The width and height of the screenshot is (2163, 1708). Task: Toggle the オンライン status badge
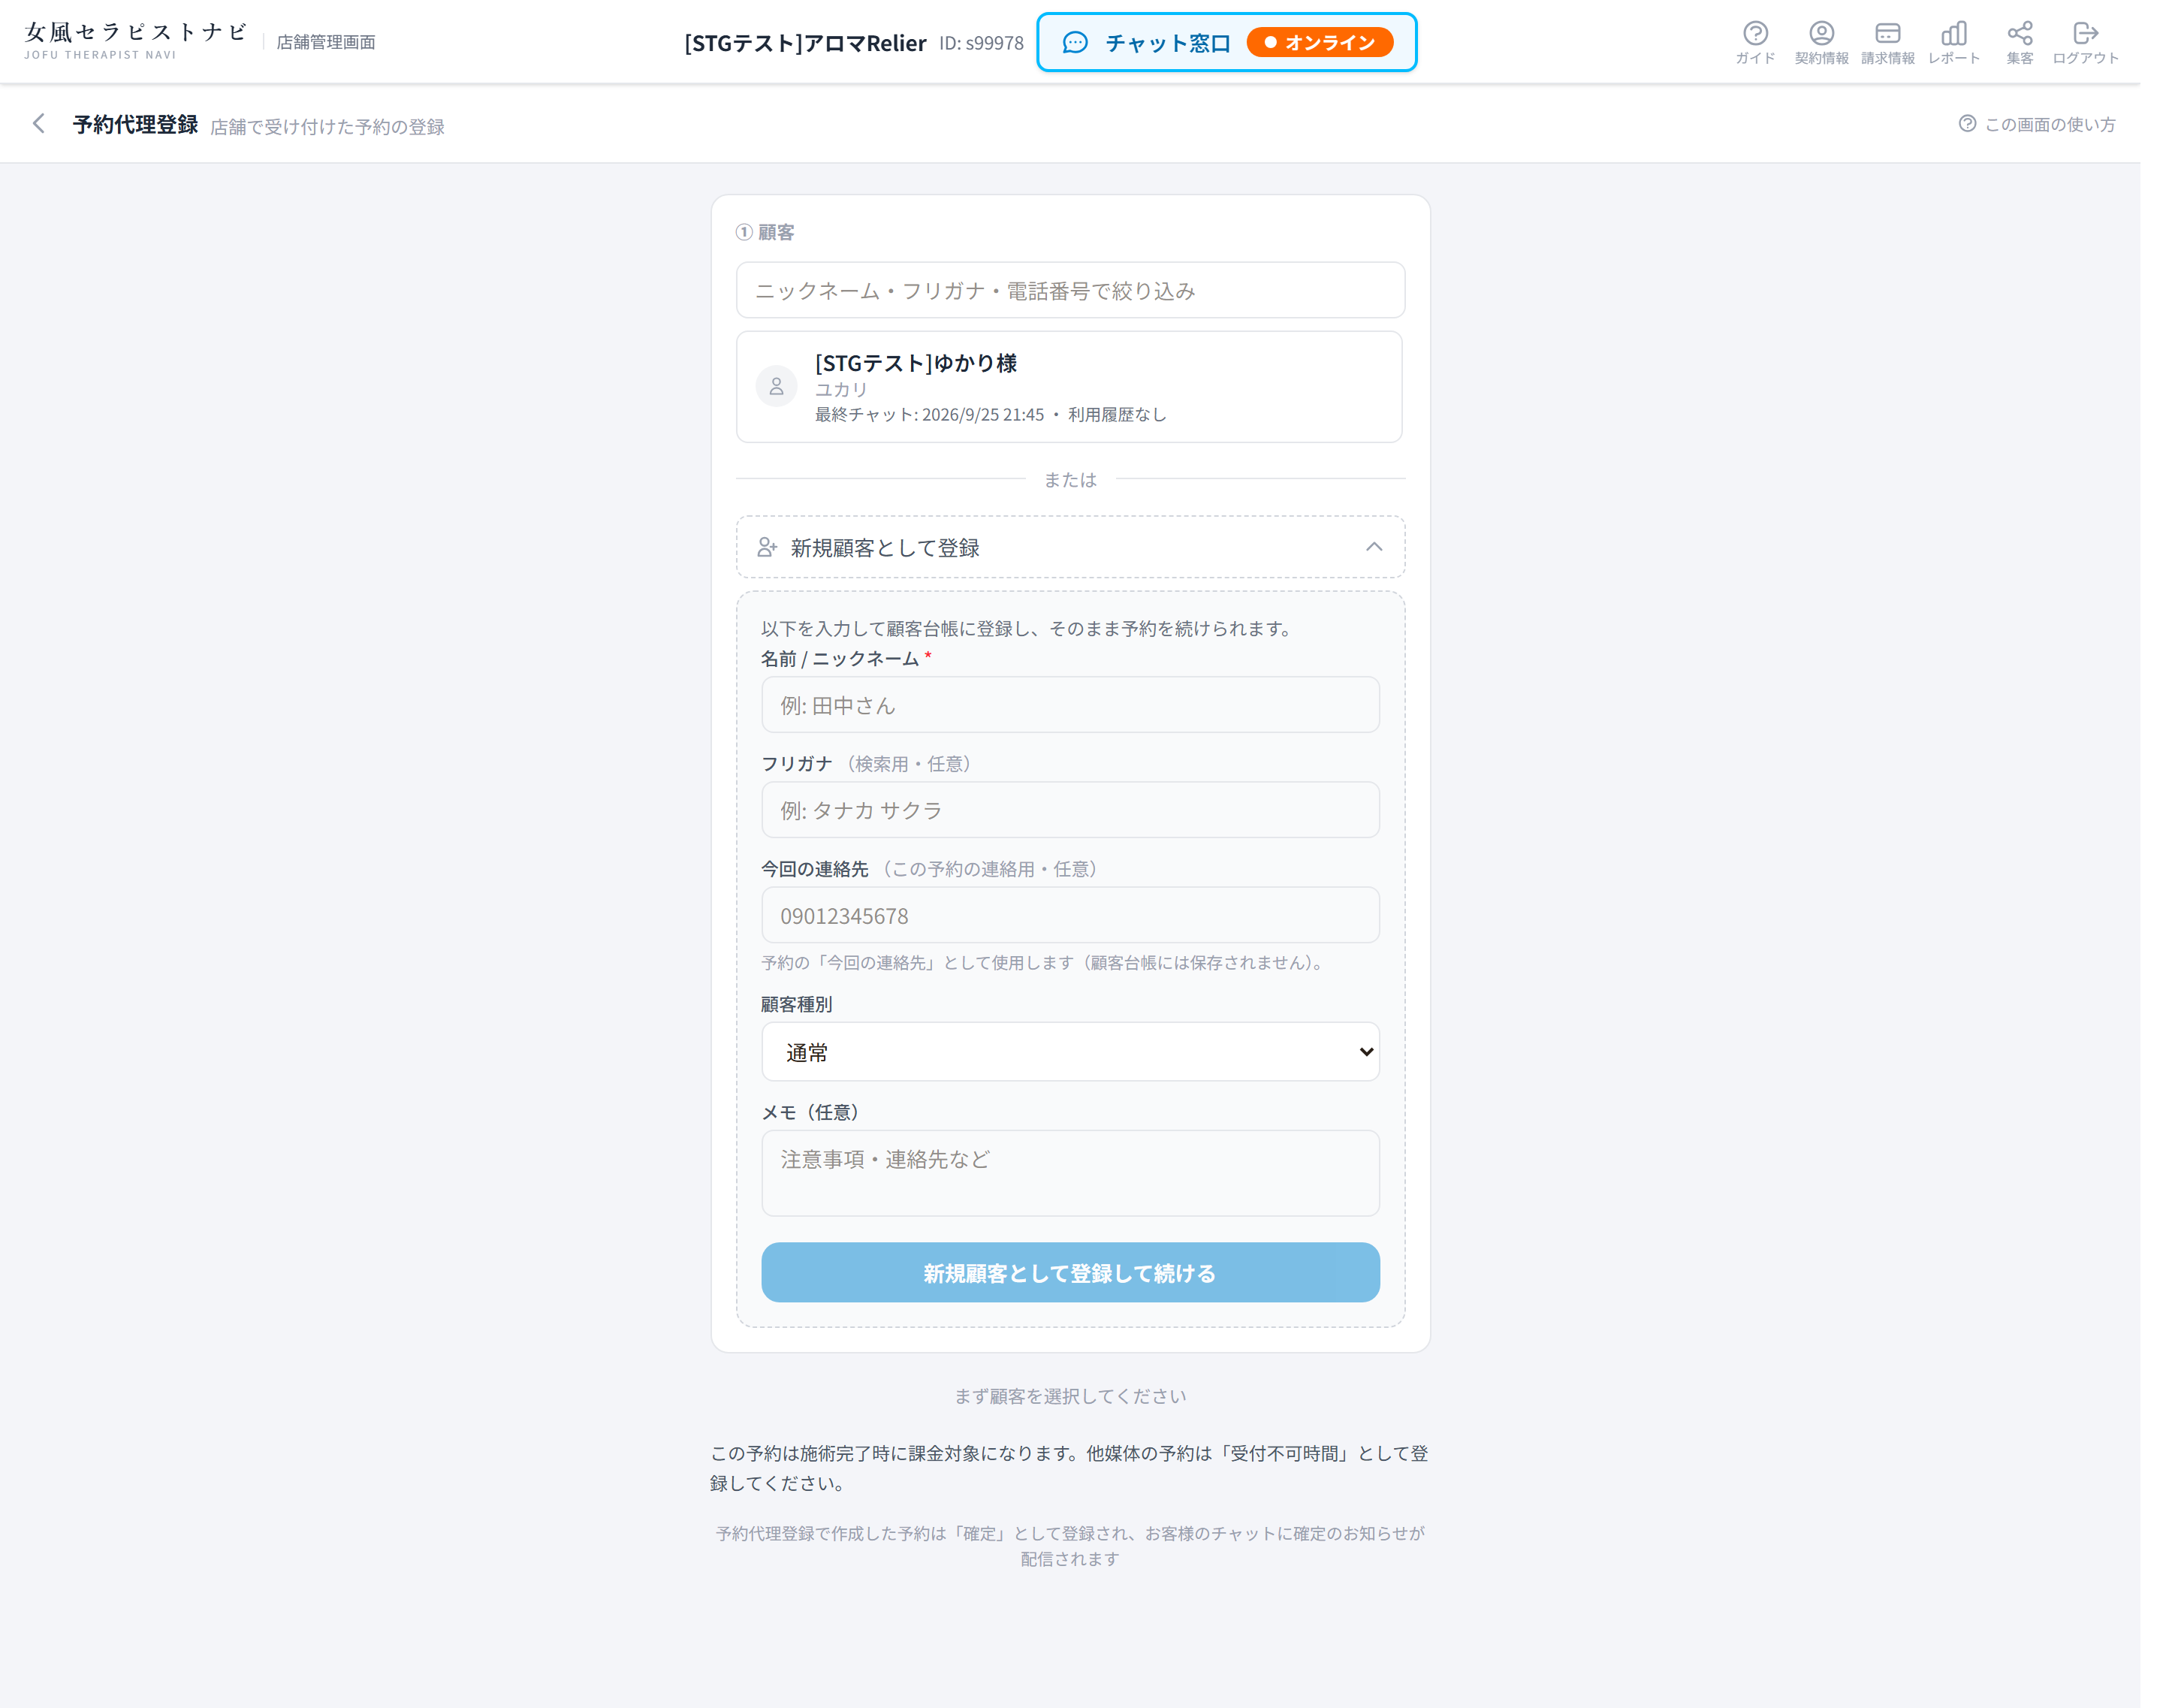point(1319,42)
